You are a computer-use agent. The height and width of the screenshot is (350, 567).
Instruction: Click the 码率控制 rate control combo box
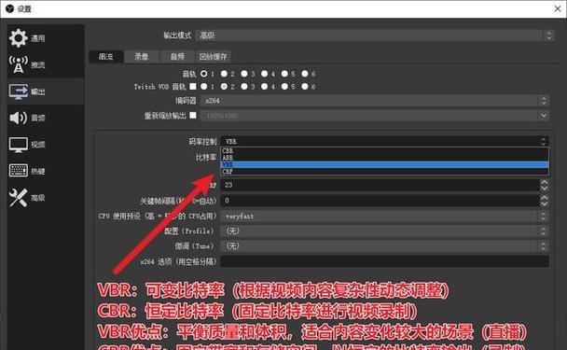[385, 142]
